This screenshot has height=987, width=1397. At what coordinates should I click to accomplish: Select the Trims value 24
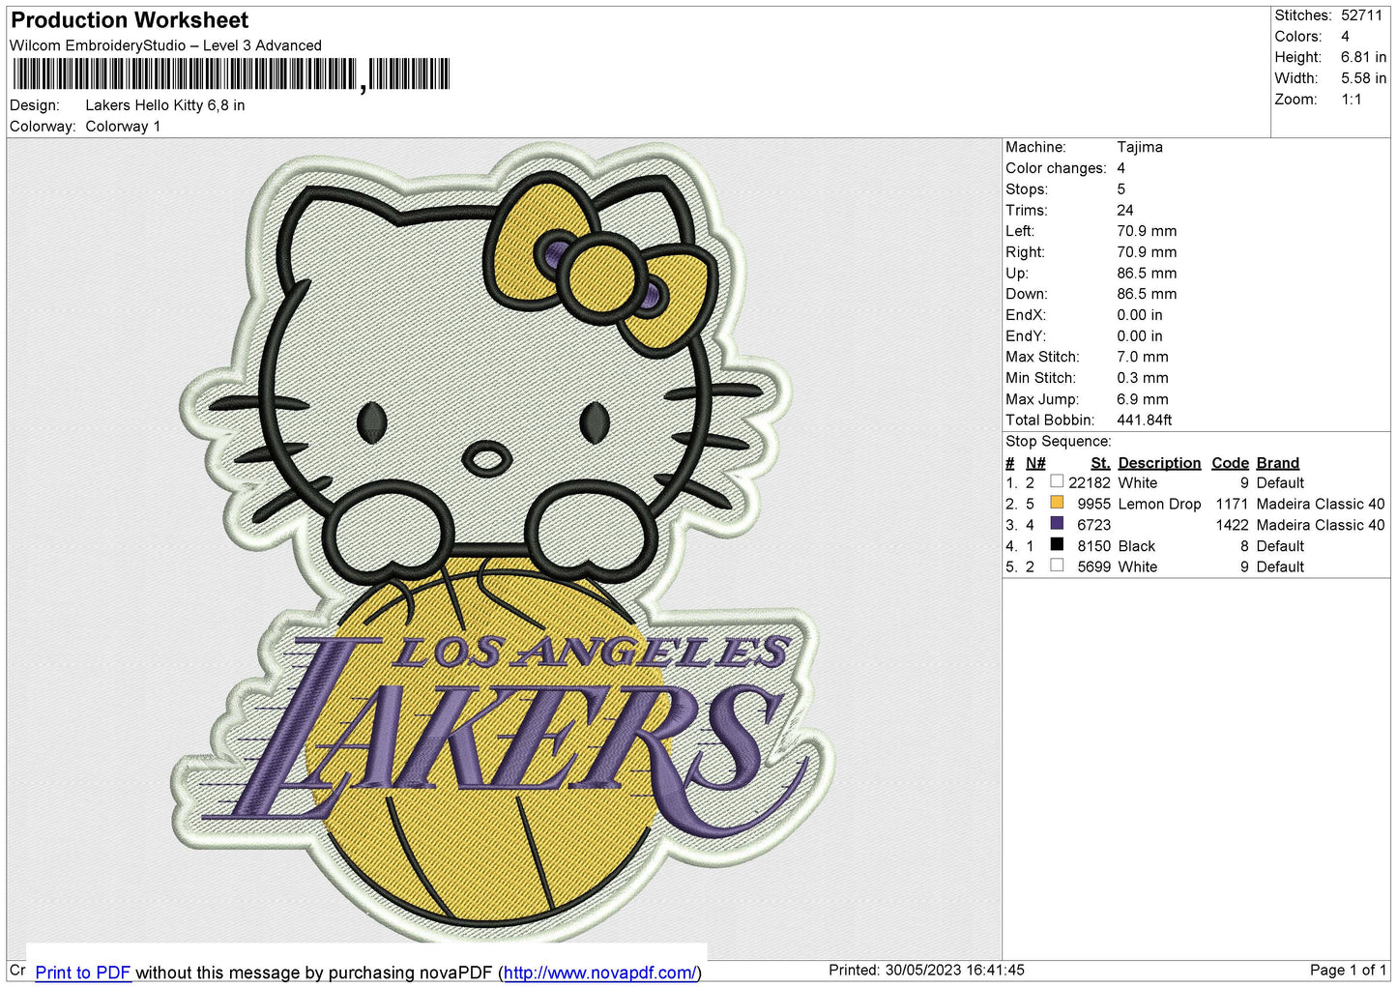tap(1125, 210)
